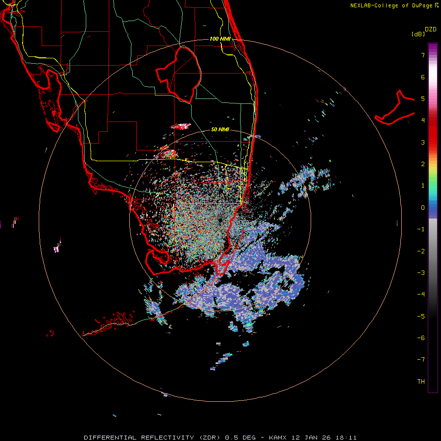
Task: Click the -4 value on the color scale
Action: (x=421, y=294)
